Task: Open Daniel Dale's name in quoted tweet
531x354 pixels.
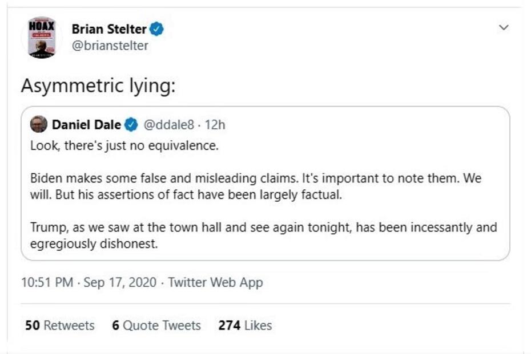Action: [x=86, y=124]
